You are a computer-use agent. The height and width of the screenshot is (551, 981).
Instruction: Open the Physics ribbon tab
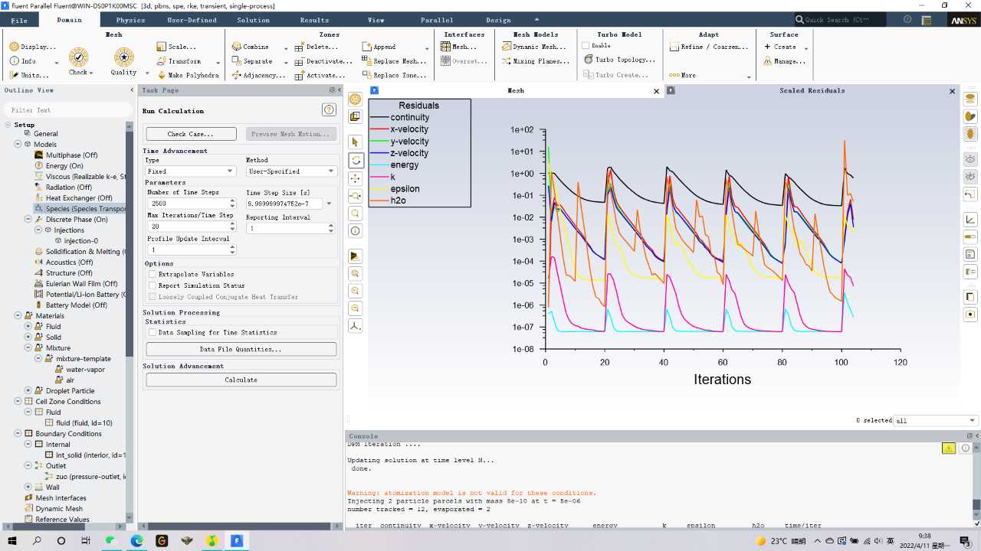coord(130,20)
